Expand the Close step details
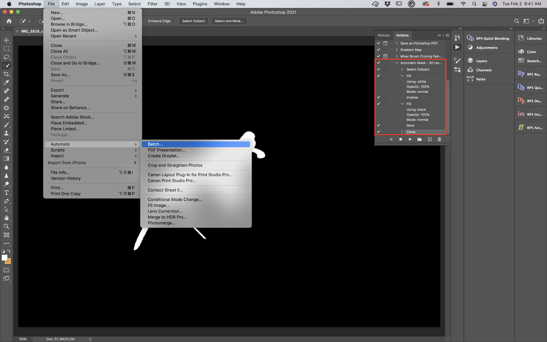 tap(402, 132)
